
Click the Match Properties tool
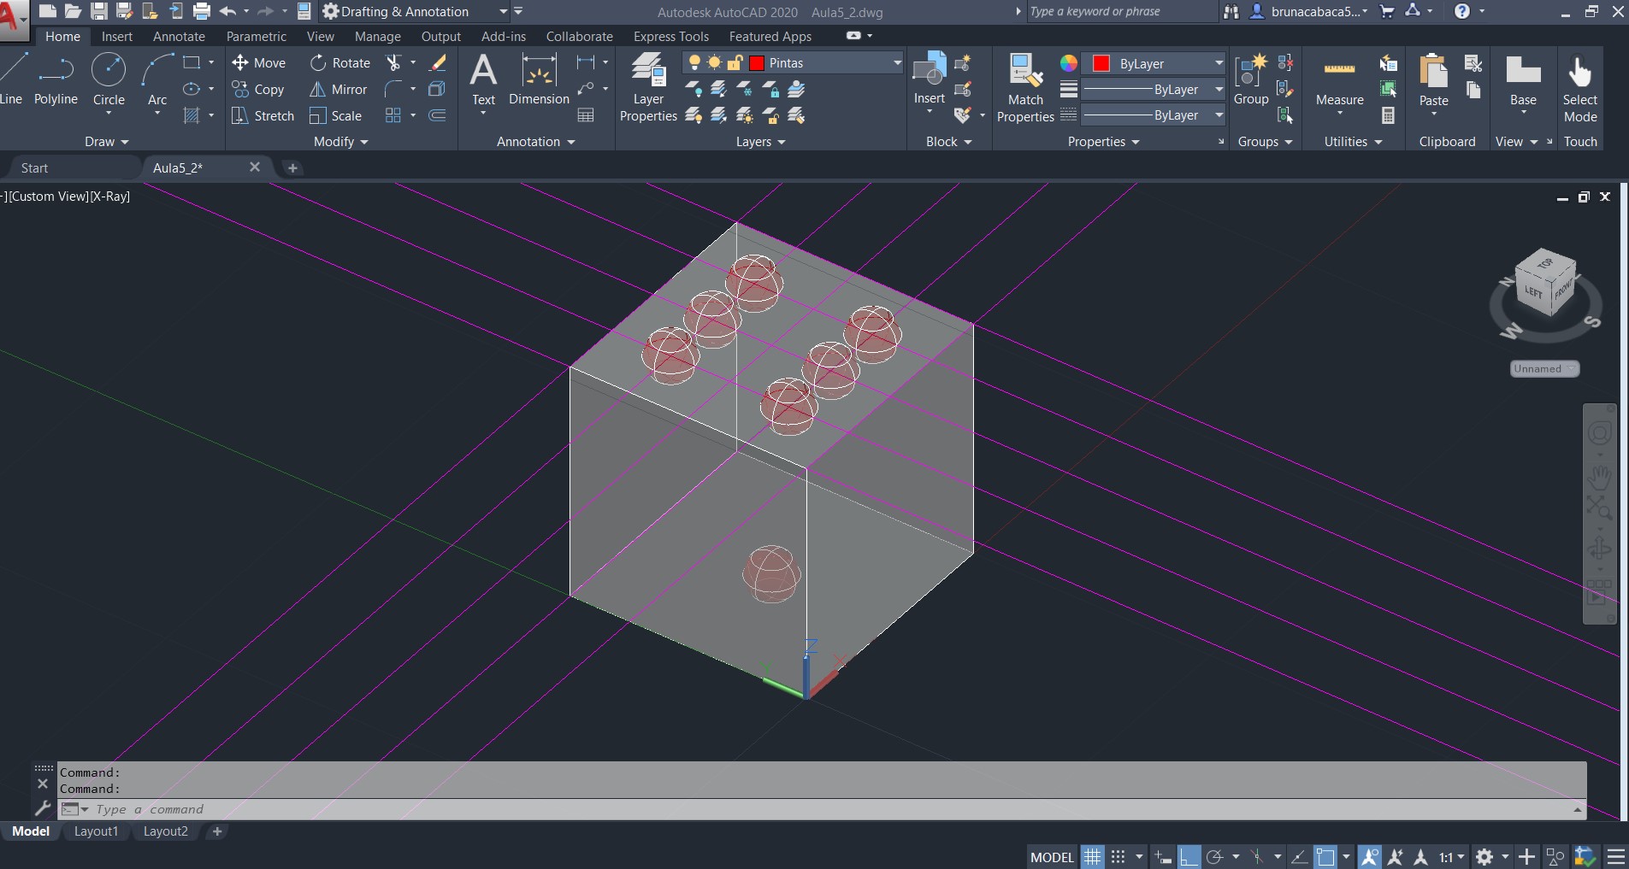[1025, 87]
